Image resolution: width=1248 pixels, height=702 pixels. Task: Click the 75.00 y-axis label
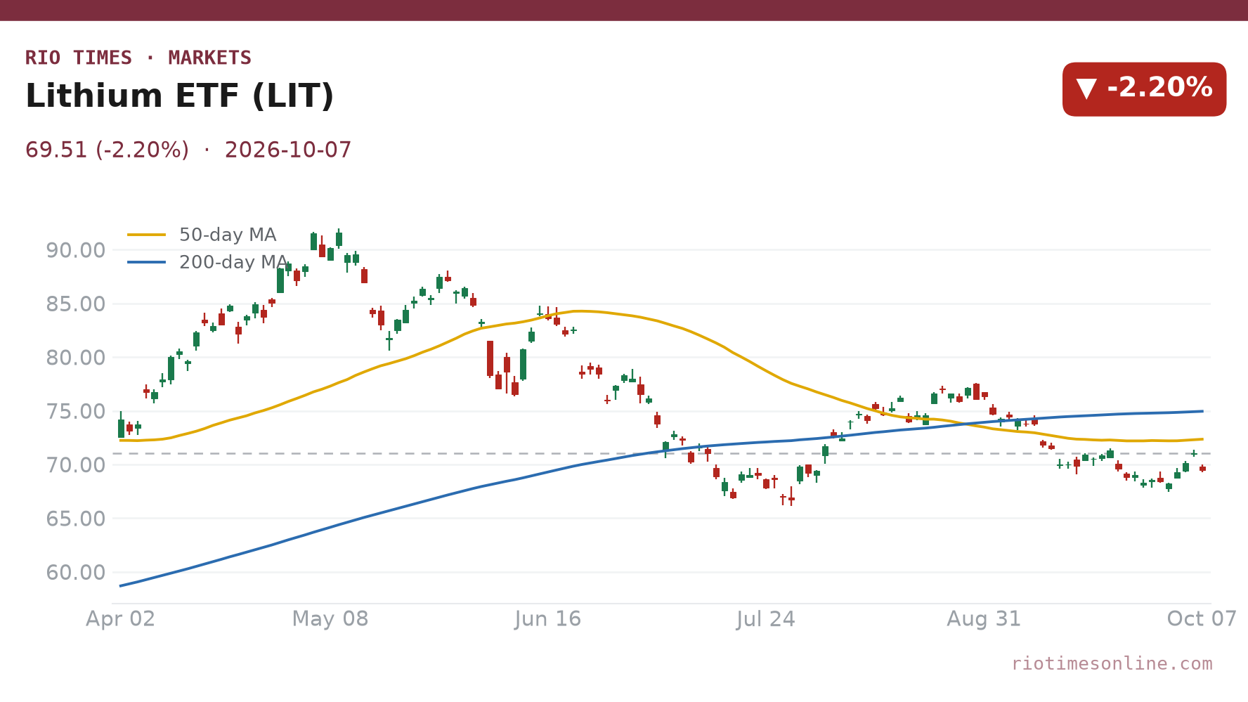point(76,412)
